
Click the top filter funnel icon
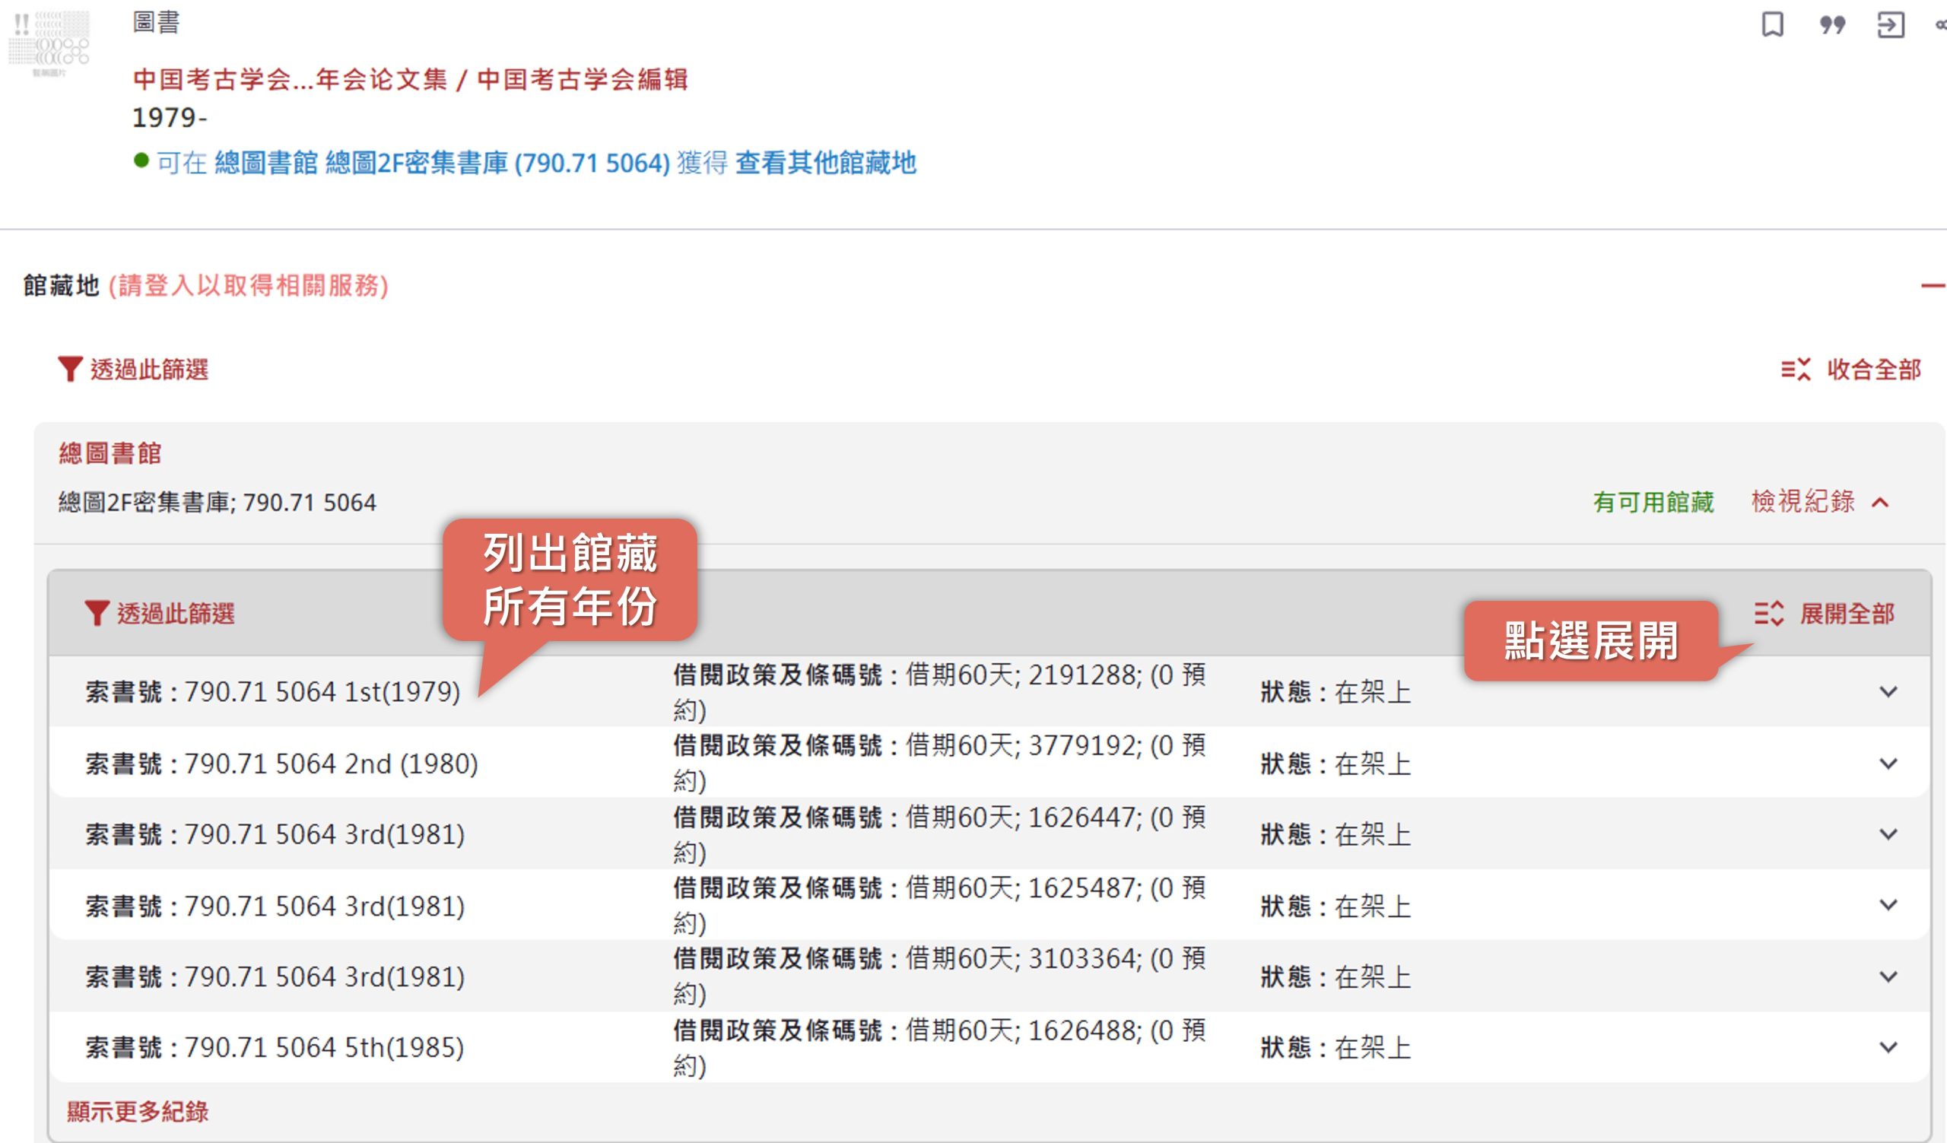69,369
